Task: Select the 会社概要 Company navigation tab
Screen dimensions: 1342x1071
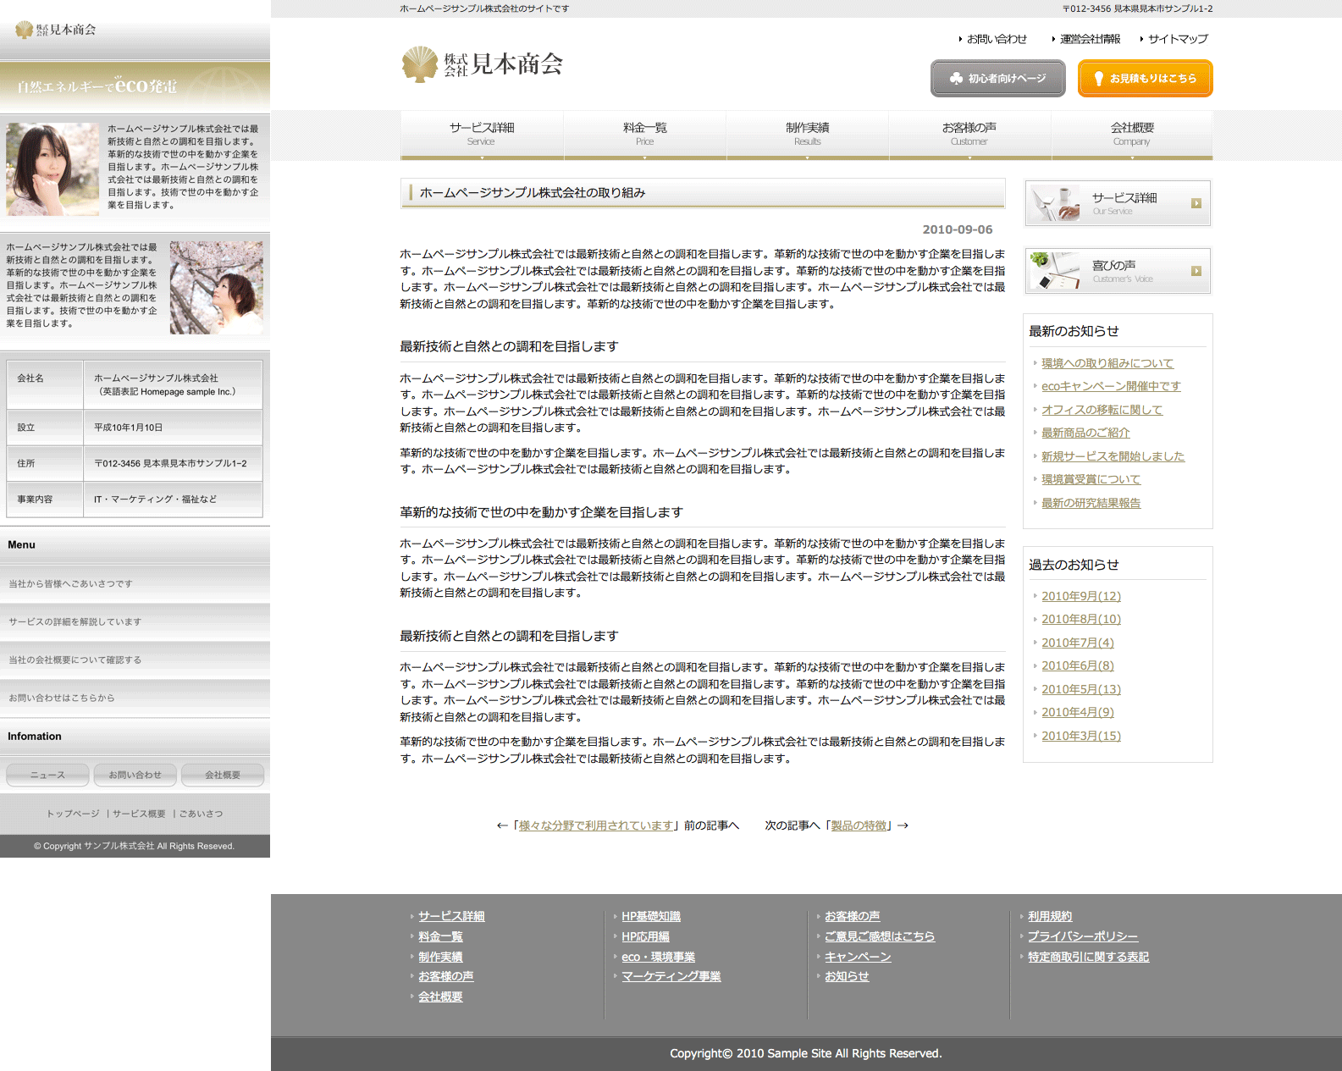Action: [x=1132, y=134]
